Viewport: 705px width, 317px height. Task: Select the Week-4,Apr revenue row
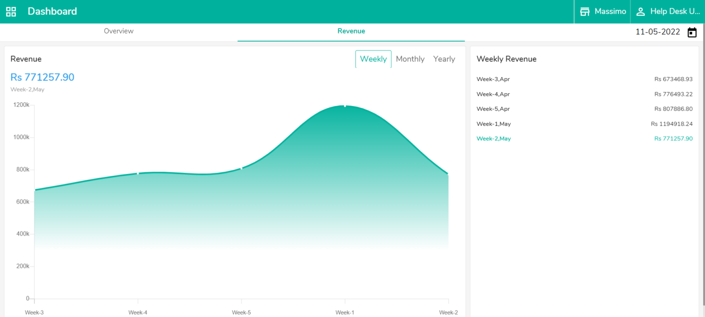584,94
